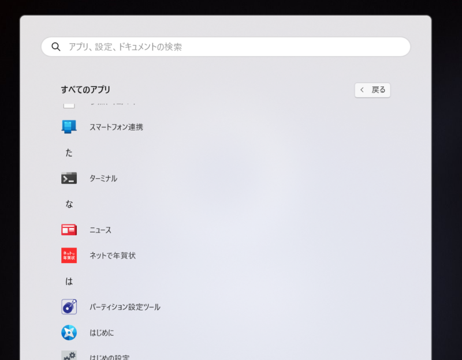Launch the ネットで年賀状 red icon

(69, 255)
